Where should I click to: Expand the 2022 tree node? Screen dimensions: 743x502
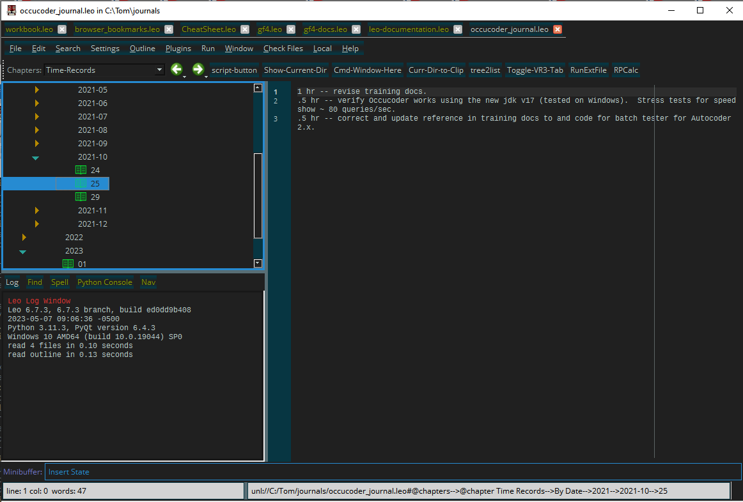24,238
